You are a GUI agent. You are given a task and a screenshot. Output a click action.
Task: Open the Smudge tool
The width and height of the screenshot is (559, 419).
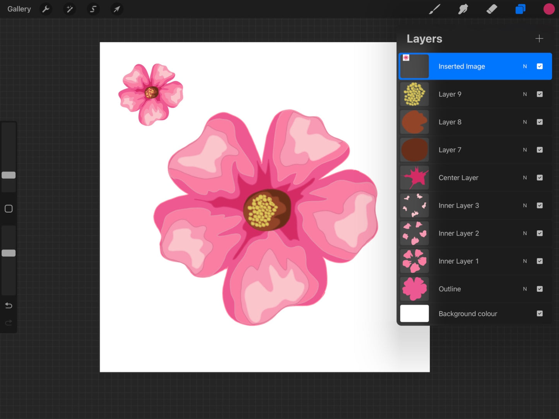click(x=463, y=9)
